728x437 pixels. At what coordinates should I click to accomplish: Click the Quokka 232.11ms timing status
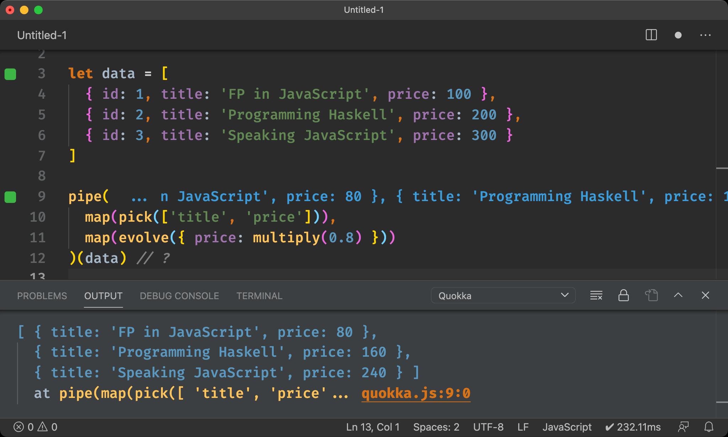pos(633,427)
